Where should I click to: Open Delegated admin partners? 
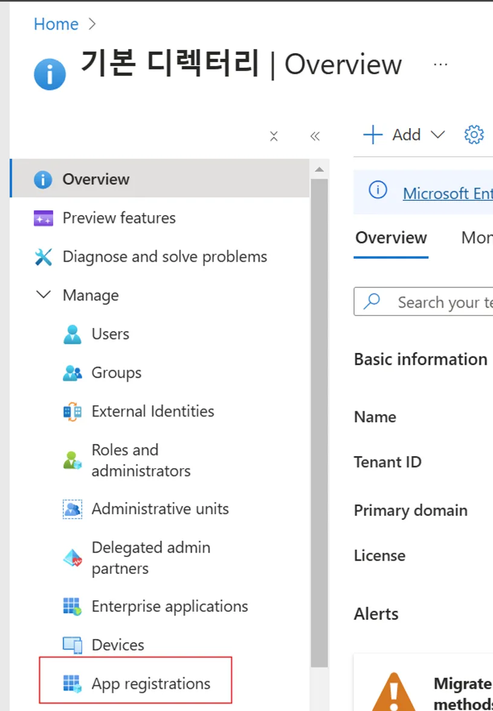(x=150, y=558)
